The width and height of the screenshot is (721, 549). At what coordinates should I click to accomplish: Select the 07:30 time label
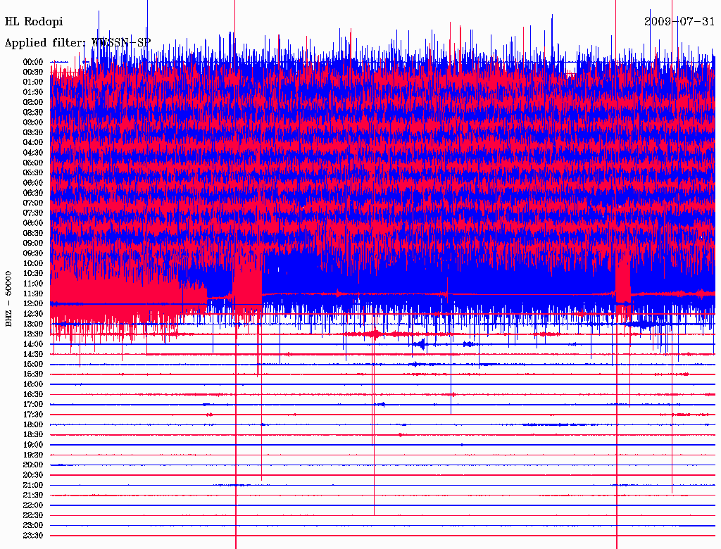point(33,213)
